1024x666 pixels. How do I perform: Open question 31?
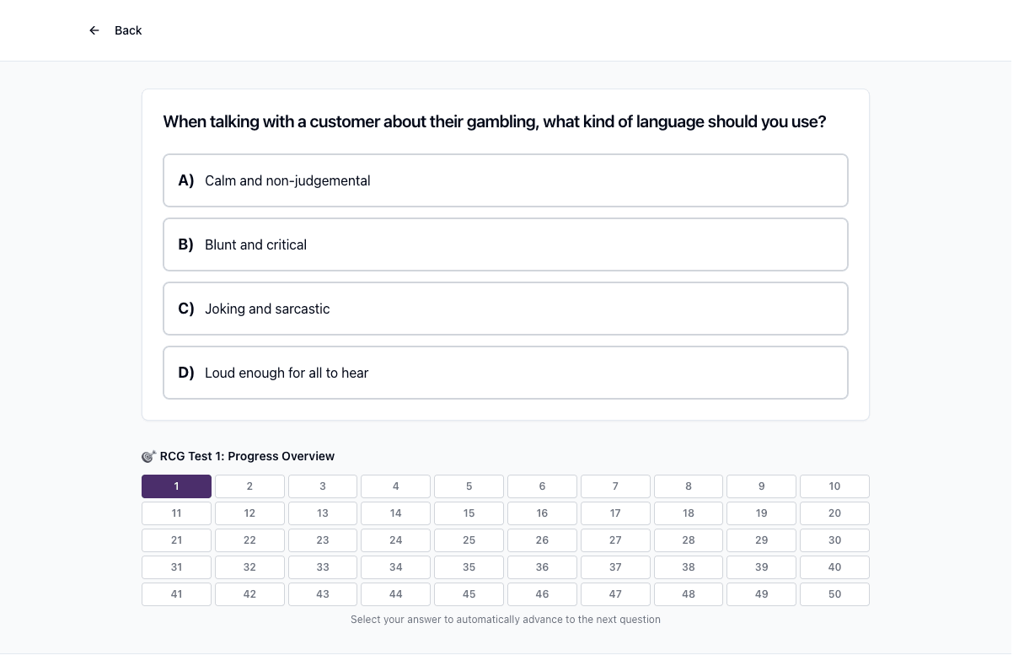pos(176,567)
